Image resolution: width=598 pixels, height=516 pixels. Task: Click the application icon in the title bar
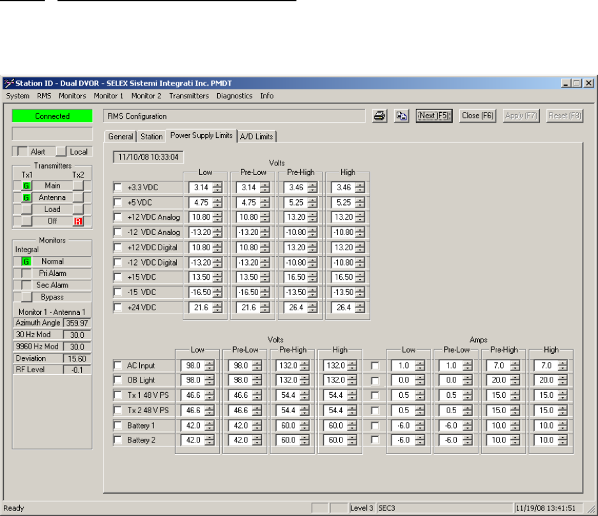[x=8, y=83]
